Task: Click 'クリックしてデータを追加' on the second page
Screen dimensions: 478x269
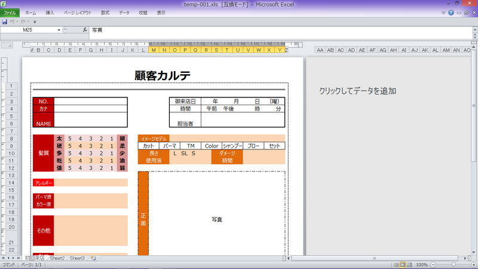Action: click(x=357, y=91)
